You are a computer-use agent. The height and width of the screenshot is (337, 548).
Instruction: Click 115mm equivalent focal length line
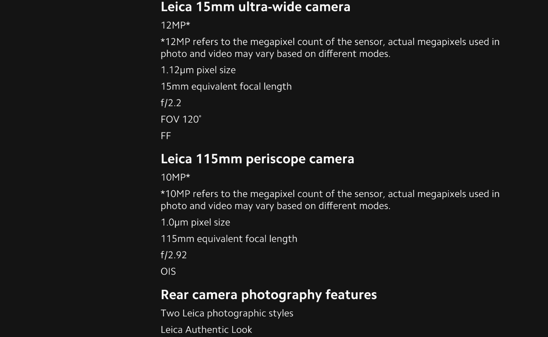[229, 238]
